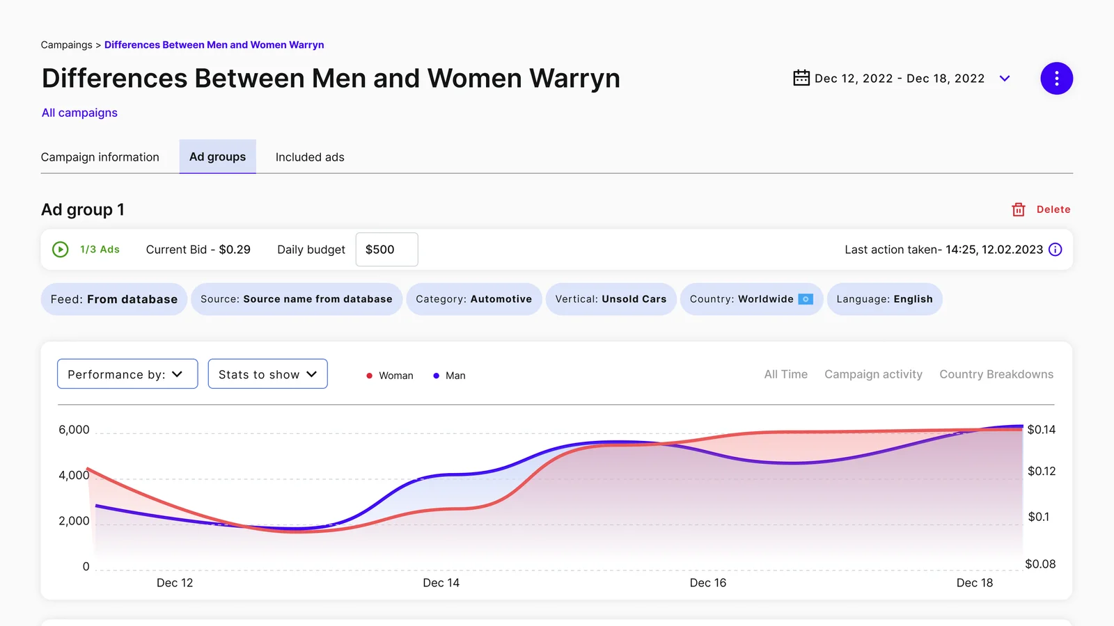This screenshot has width=1114, height=626.
Task: Click the 1/3 Ads status text
Action: (x=100, y=249)
